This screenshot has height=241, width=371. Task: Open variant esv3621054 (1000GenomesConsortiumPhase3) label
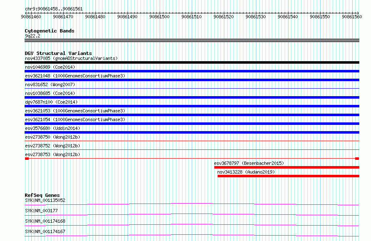tap(75, 119)
